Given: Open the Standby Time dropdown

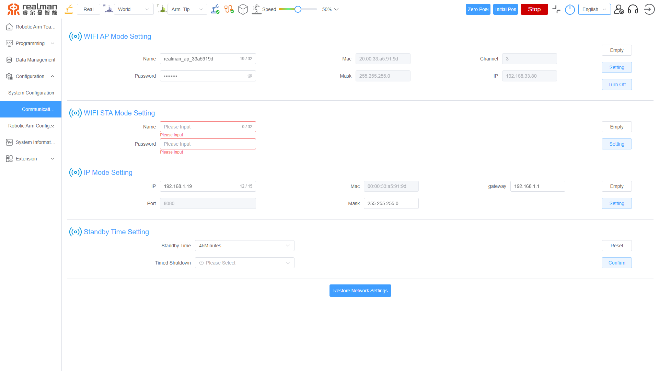Looking at the screenshot, I should (x=244, y=246).
